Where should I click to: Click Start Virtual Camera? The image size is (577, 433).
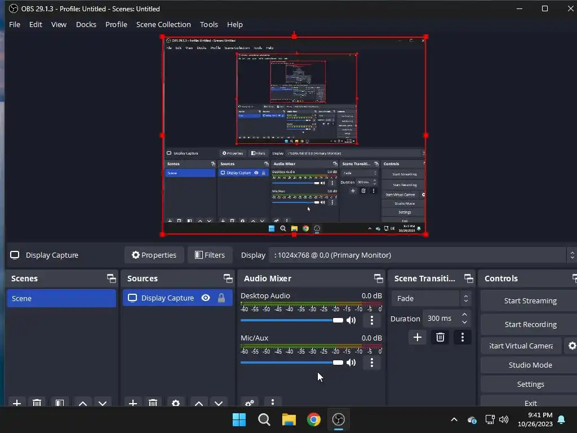pyautogui.click(x=521, y=346)
